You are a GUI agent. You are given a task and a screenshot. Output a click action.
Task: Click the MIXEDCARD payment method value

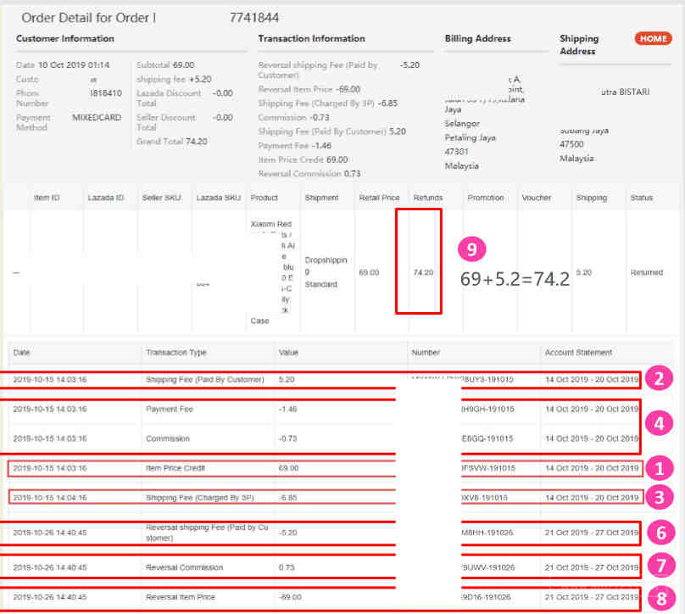97,118
